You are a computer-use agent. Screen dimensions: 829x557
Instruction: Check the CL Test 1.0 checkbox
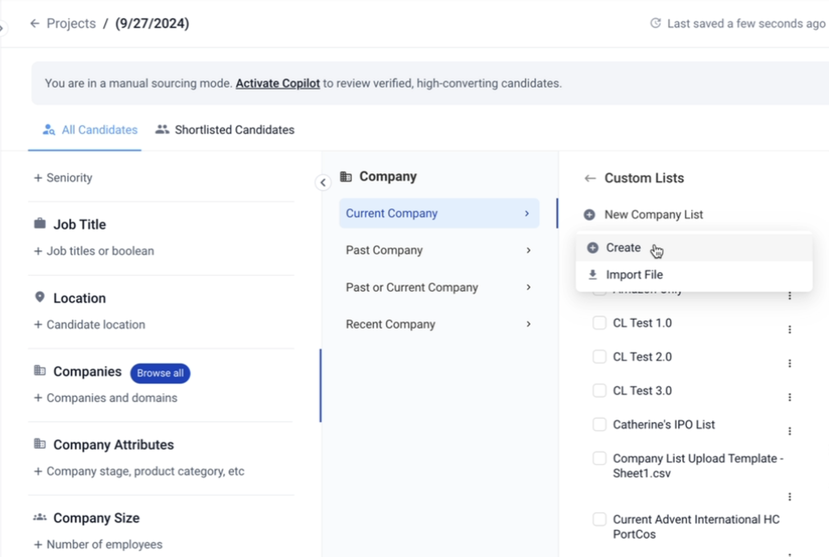tap(599, 323)
